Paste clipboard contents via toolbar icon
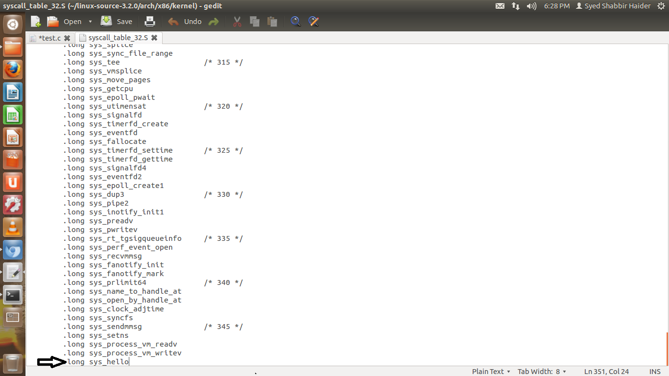Image resolution: width=669 pixels, height=376 pixels. point(272,21)
